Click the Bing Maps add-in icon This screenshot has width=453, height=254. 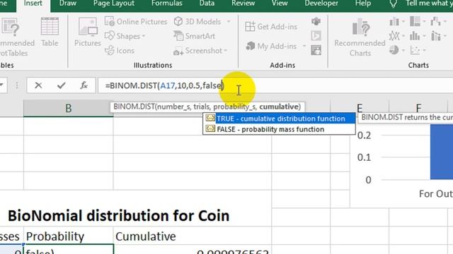[x=316, y=36]
